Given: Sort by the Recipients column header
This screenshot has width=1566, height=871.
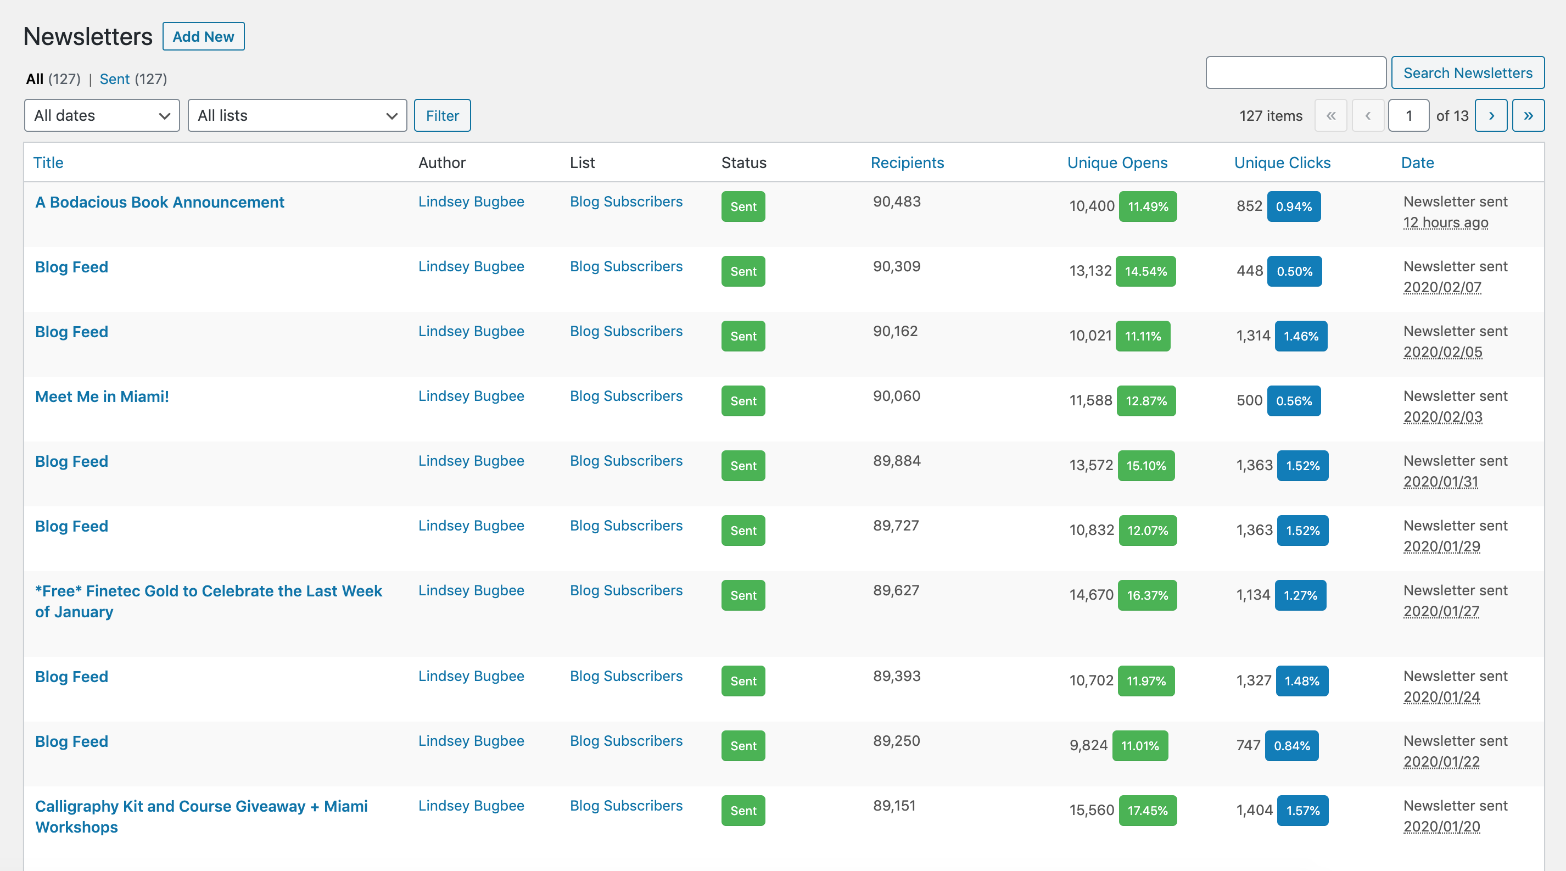Looking at the screenshot, I should point(907,163).
